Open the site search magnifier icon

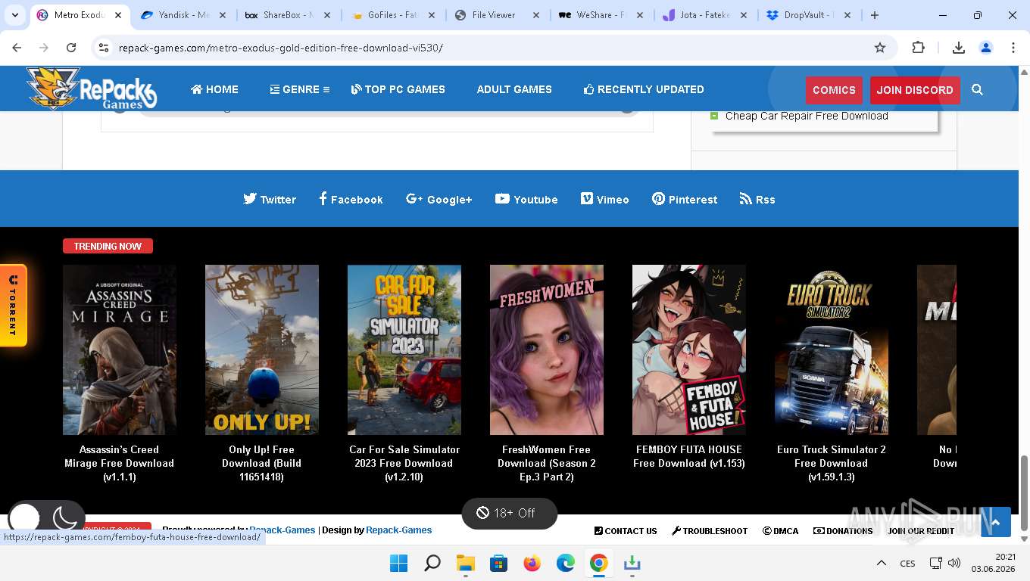click(x=977, y=90)
